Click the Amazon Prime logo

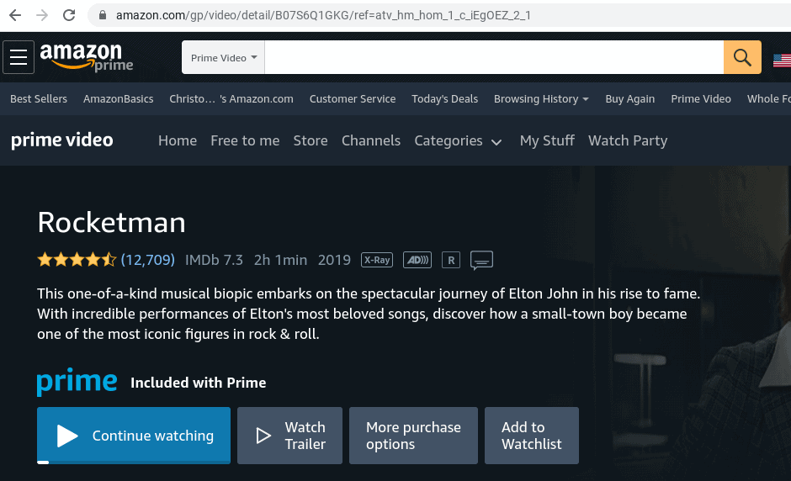(87, 57)
